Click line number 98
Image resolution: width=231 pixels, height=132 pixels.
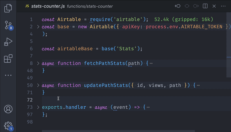pos(30,122)
